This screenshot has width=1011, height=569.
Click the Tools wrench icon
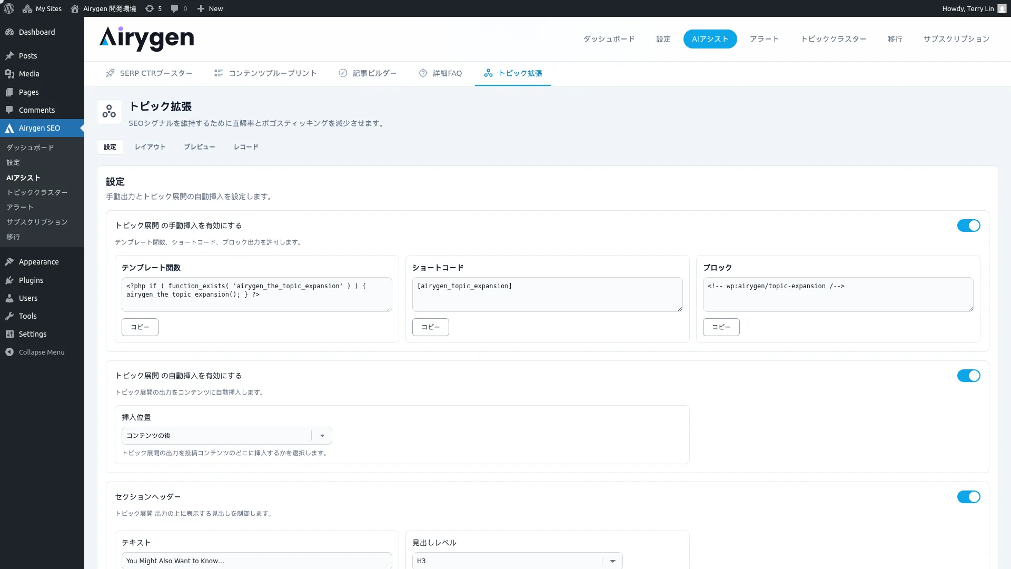coord(9,316)
